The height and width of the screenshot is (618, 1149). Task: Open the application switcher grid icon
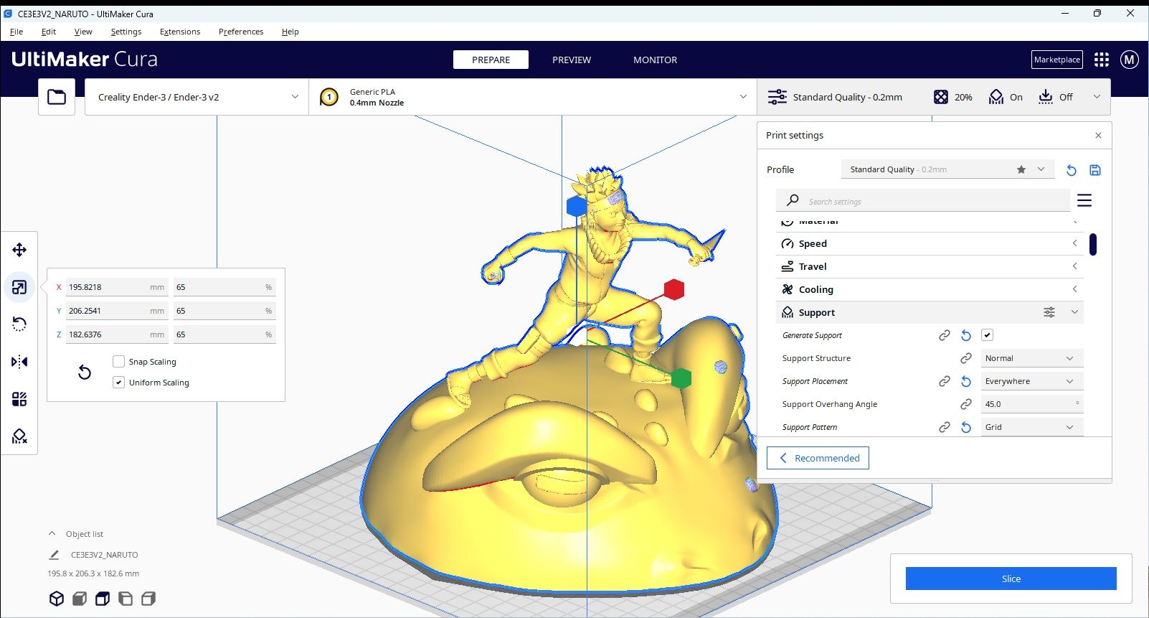(x=1102, y=60)
